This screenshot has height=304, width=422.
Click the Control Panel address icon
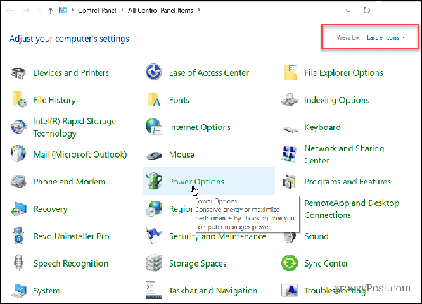click(x=63, y=11)
